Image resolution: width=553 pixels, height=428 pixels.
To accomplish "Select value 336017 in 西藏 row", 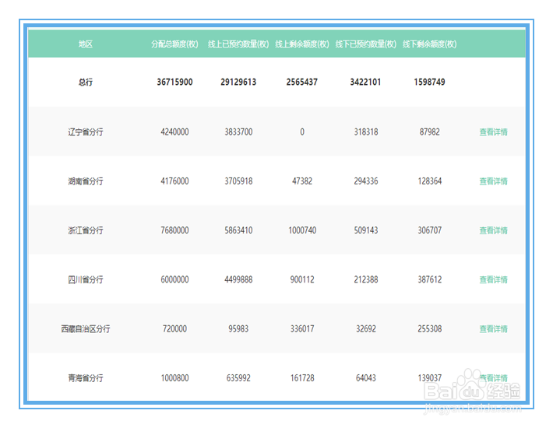I will click(x=302, y=329).
